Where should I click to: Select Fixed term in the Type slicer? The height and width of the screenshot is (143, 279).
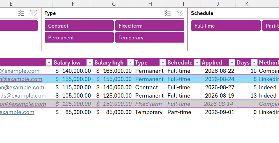pos(150,26)
